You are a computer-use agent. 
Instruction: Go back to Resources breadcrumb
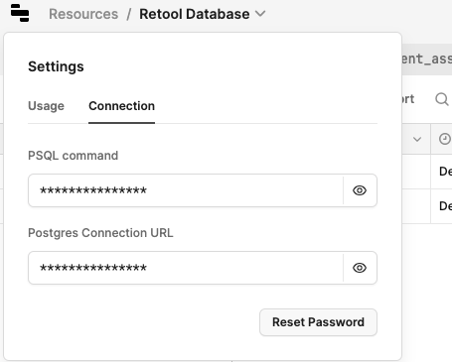tap(83, 14)
